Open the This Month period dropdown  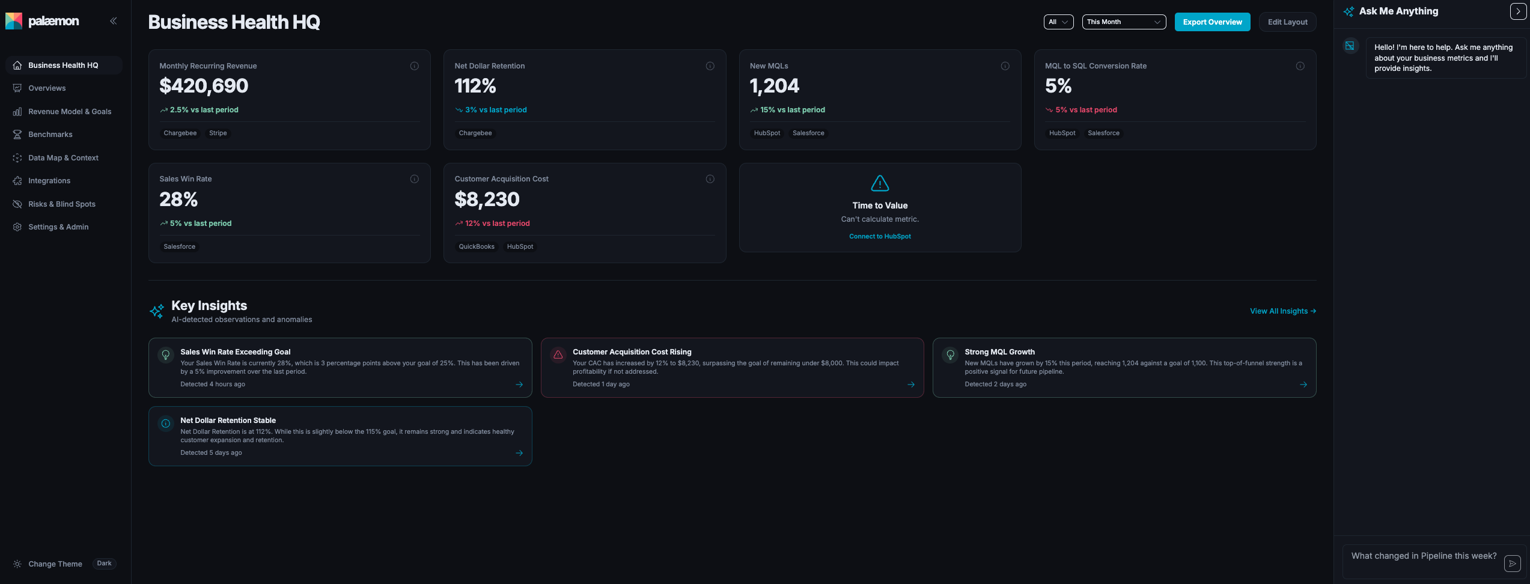coord(1123,22)
